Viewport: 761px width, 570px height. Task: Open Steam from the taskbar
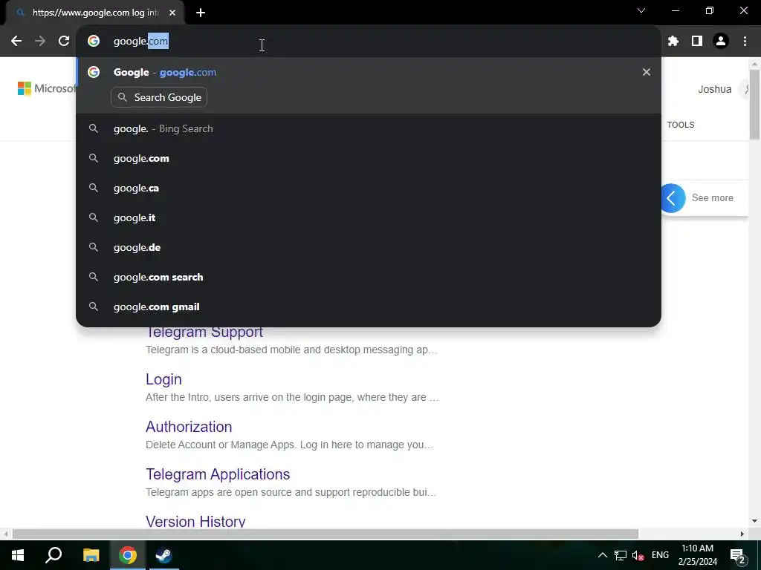(163, 555)
